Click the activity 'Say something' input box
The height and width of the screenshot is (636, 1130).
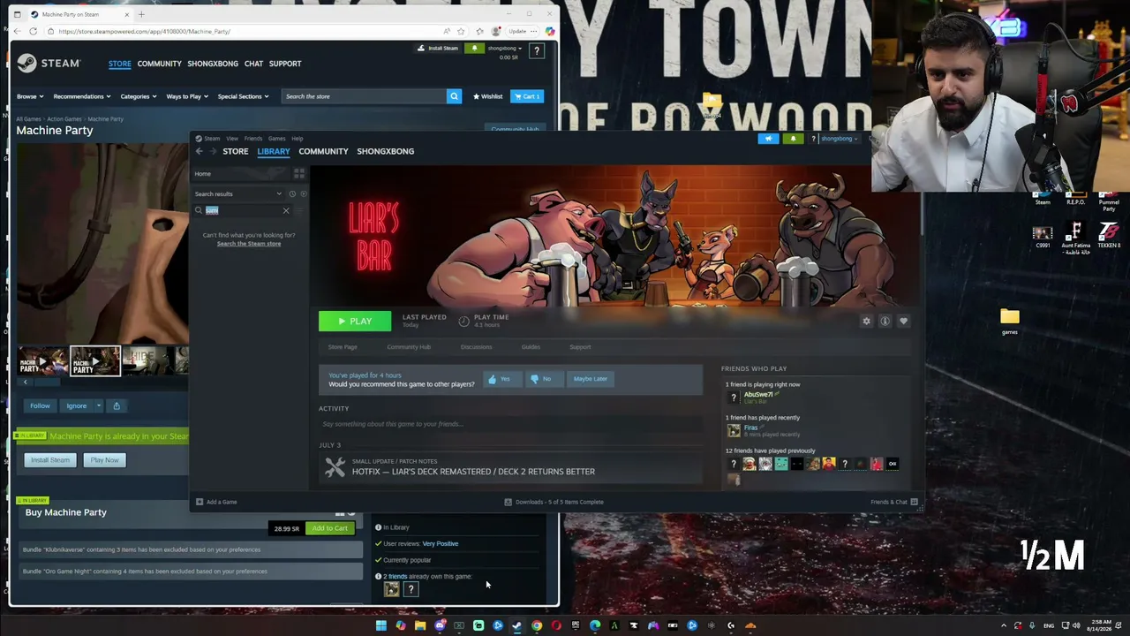[x=510, y=424]
